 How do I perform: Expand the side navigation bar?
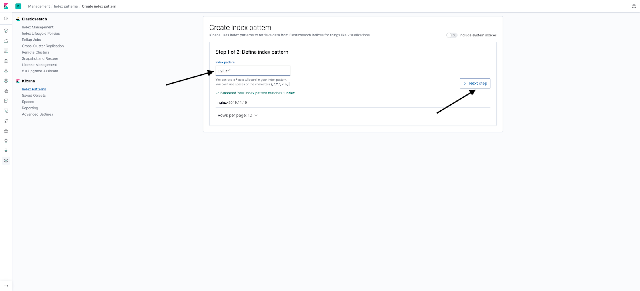[x=6, y=286]
